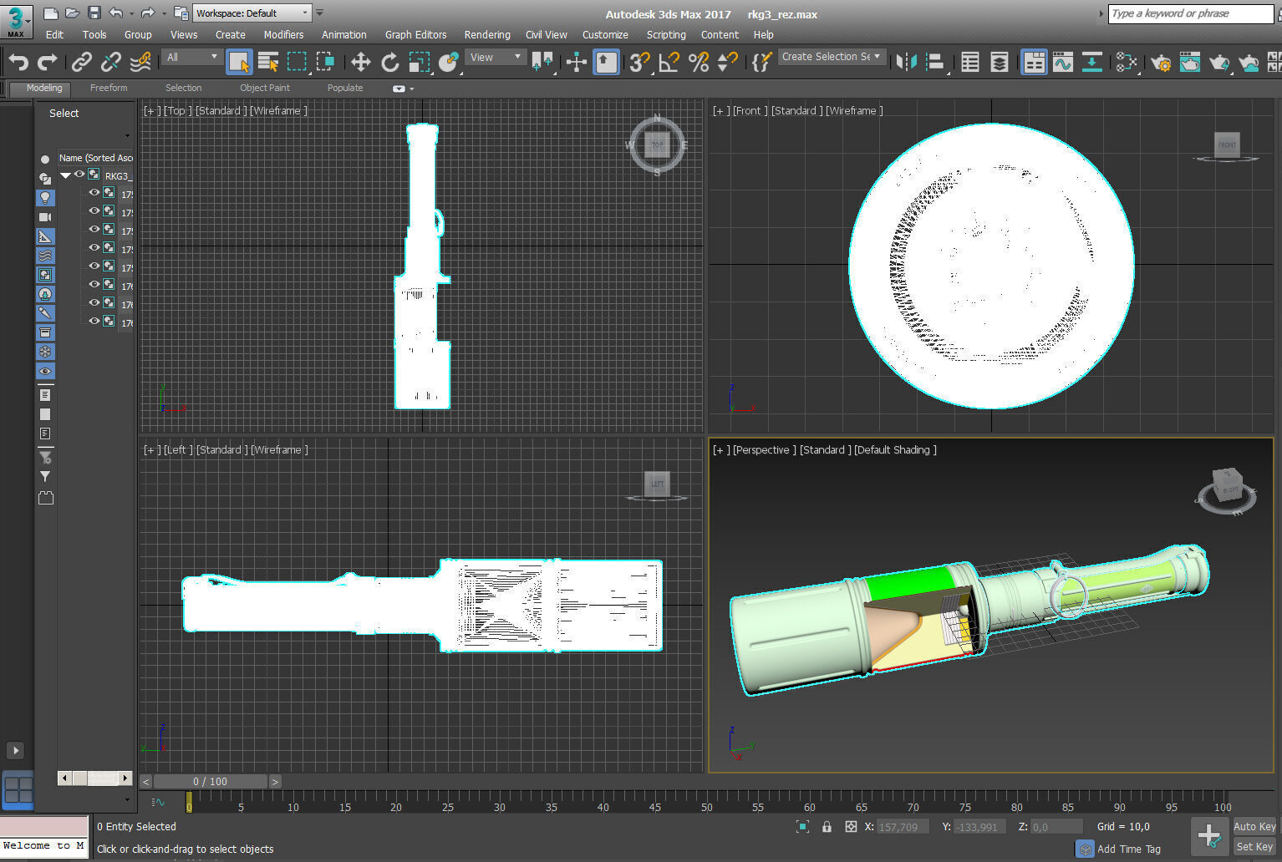Screen dimensions: 1282x862
Task: Activate the Select Object tool
Action: click(239, 62)
